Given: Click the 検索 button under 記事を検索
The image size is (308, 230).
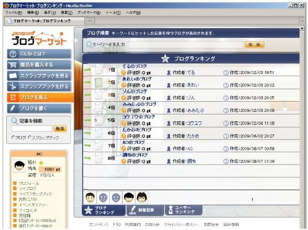Looking at the screenshot, I should [60, 129].
